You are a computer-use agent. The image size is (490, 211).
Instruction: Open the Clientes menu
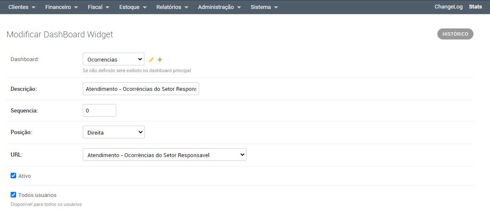[x=22, y=7]
